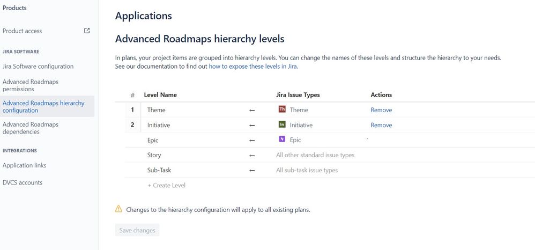The height and width of the screenshot is (250, 535).
Task: Click the JIRA SOFTWARE section heading
Action: (x=21, y=52)
